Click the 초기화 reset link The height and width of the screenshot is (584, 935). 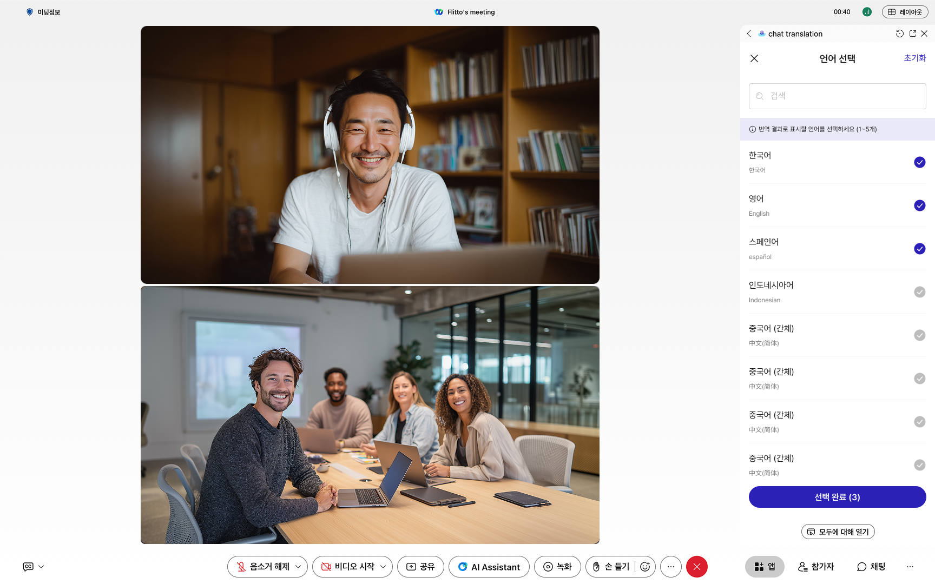point(914,58)
